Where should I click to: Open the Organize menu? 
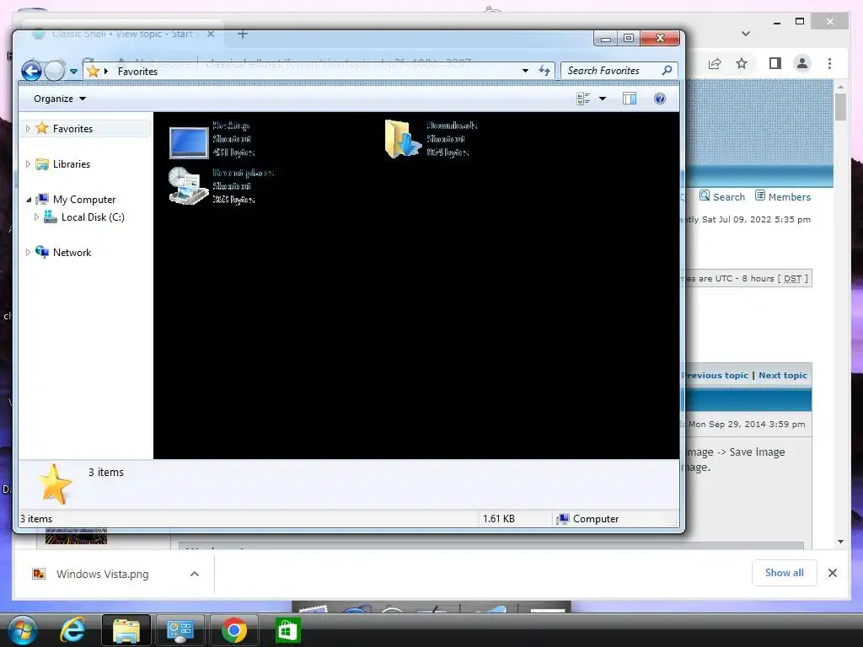click(x=60, y=99)
